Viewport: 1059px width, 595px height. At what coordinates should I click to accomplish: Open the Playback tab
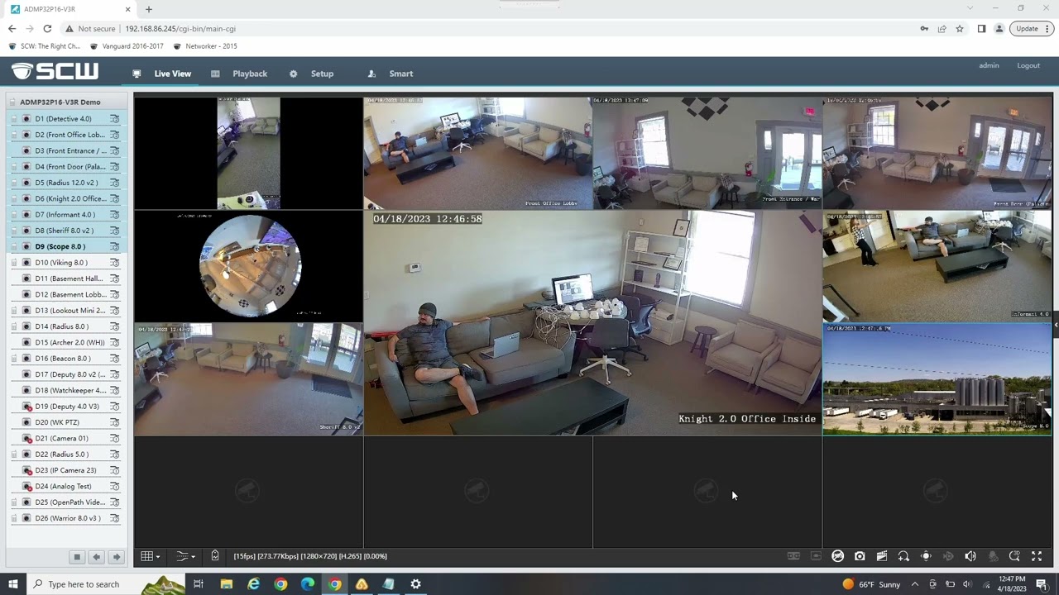point(239,74)
